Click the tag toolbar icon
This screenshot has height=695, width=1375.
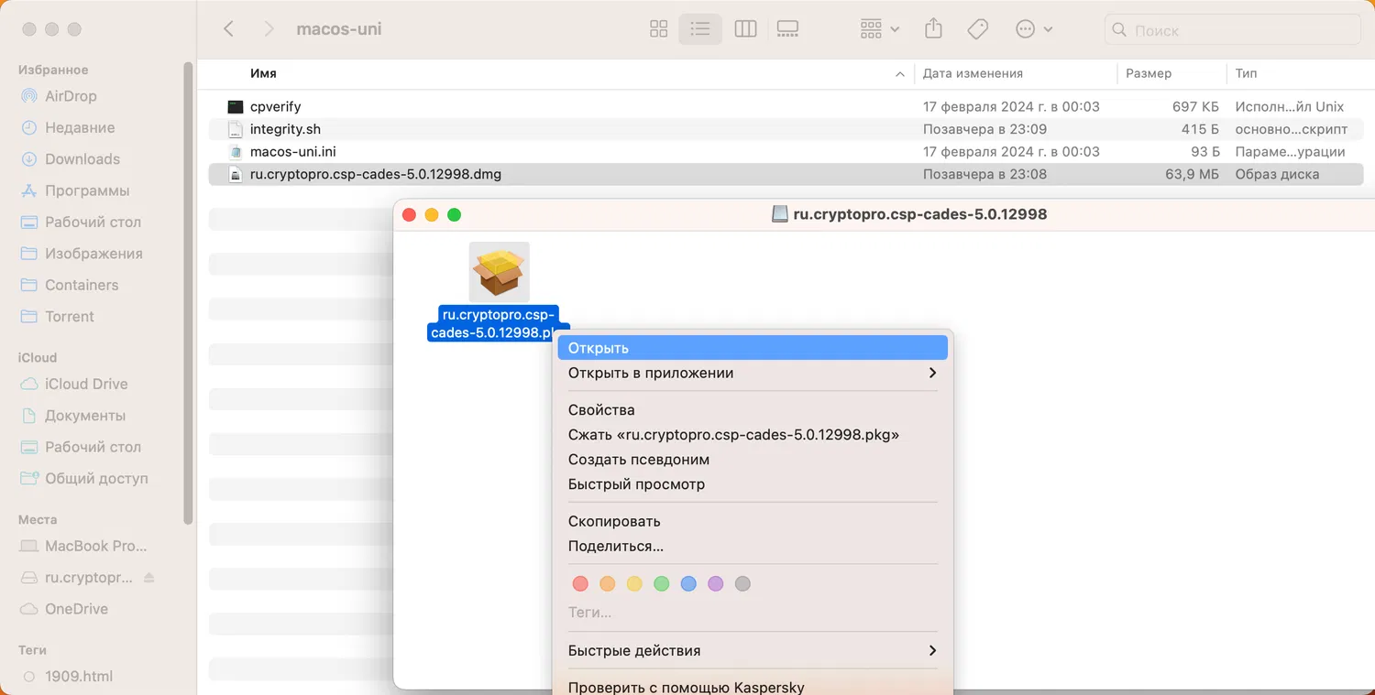pos(977,29)
